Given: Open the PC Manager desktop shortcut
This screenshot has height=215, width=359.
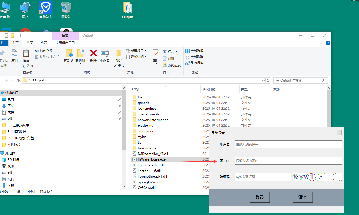Looking at the screenshot, I should coord(46,11).
